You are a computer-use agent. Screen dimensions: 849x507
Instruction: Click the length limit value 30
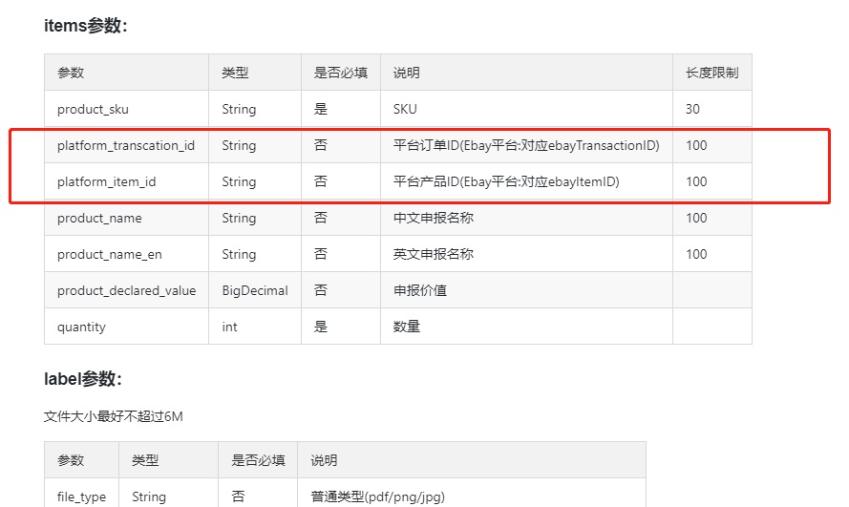coord(692,109)
